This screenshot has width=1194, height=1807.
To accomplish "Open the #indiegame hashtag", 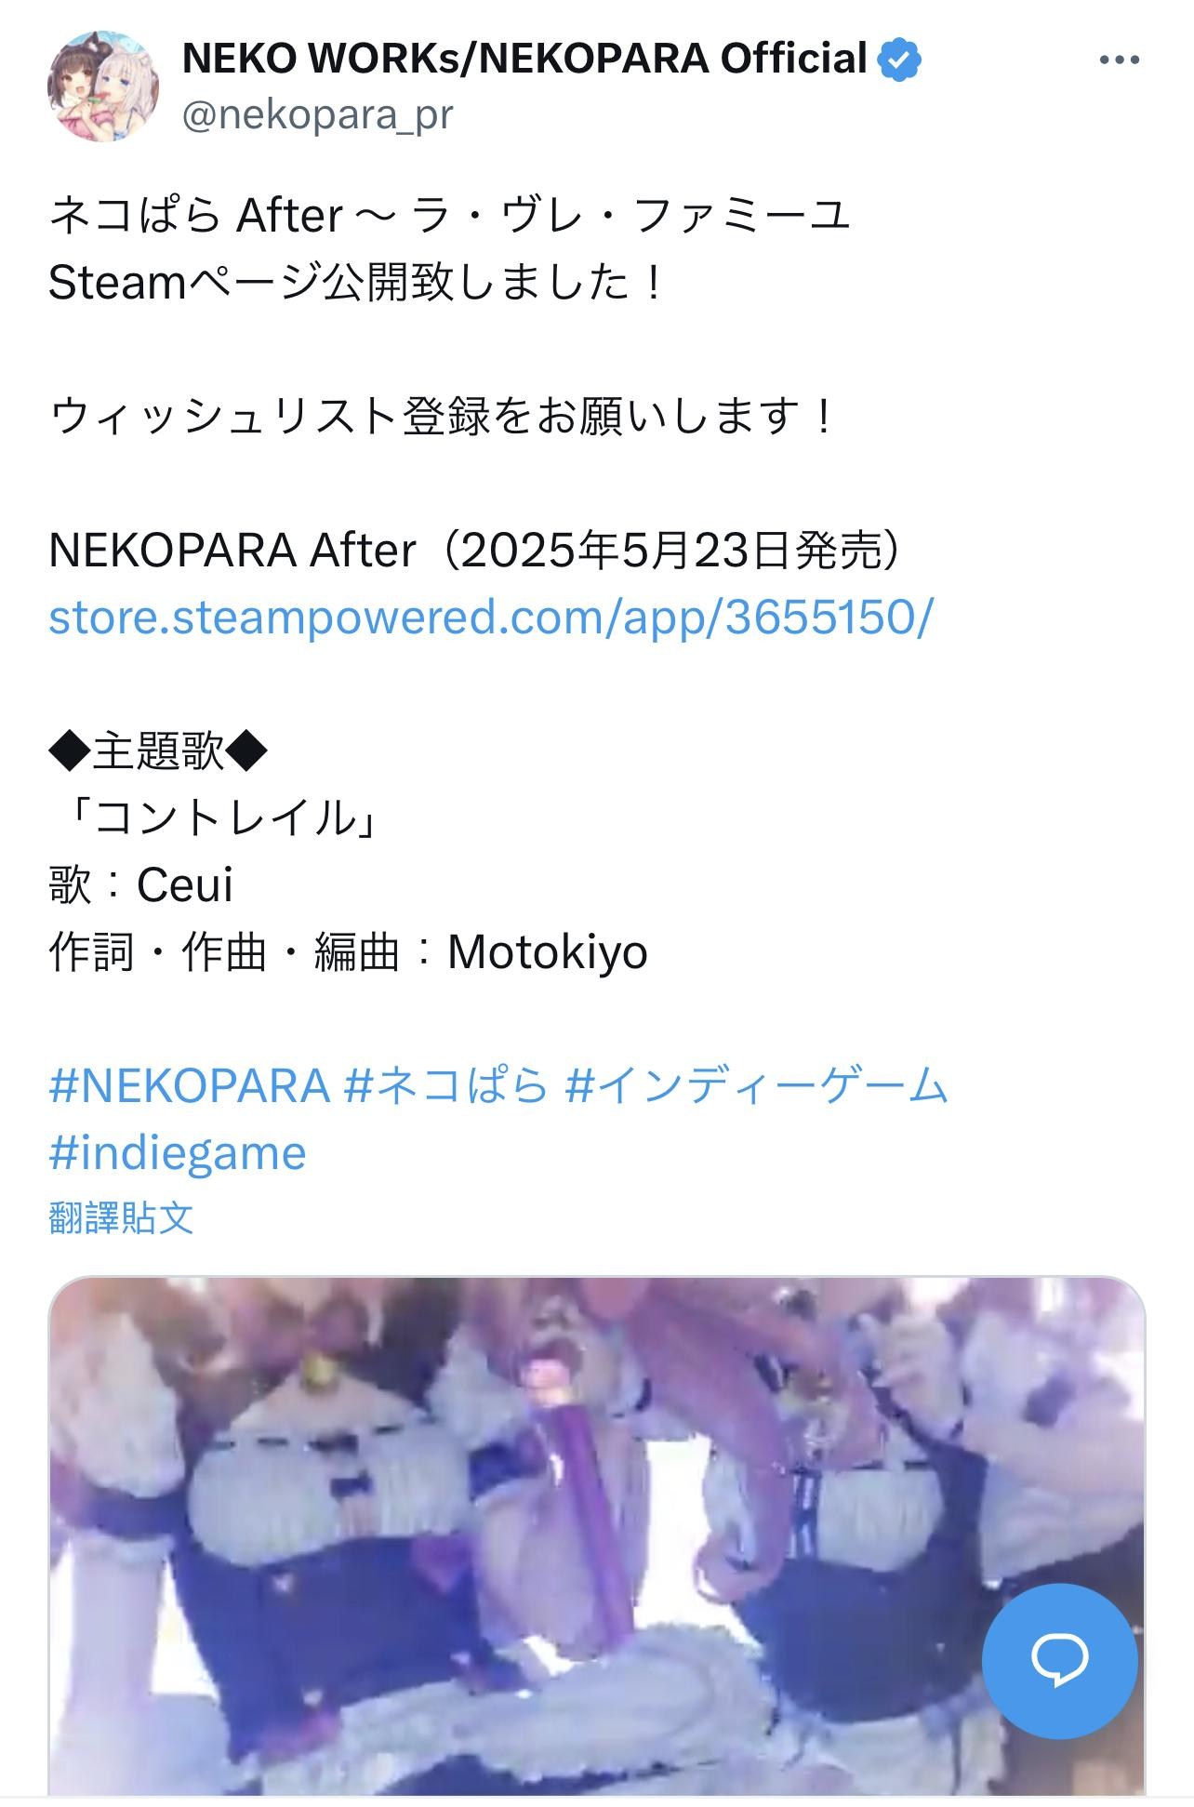I will 178,1153.
